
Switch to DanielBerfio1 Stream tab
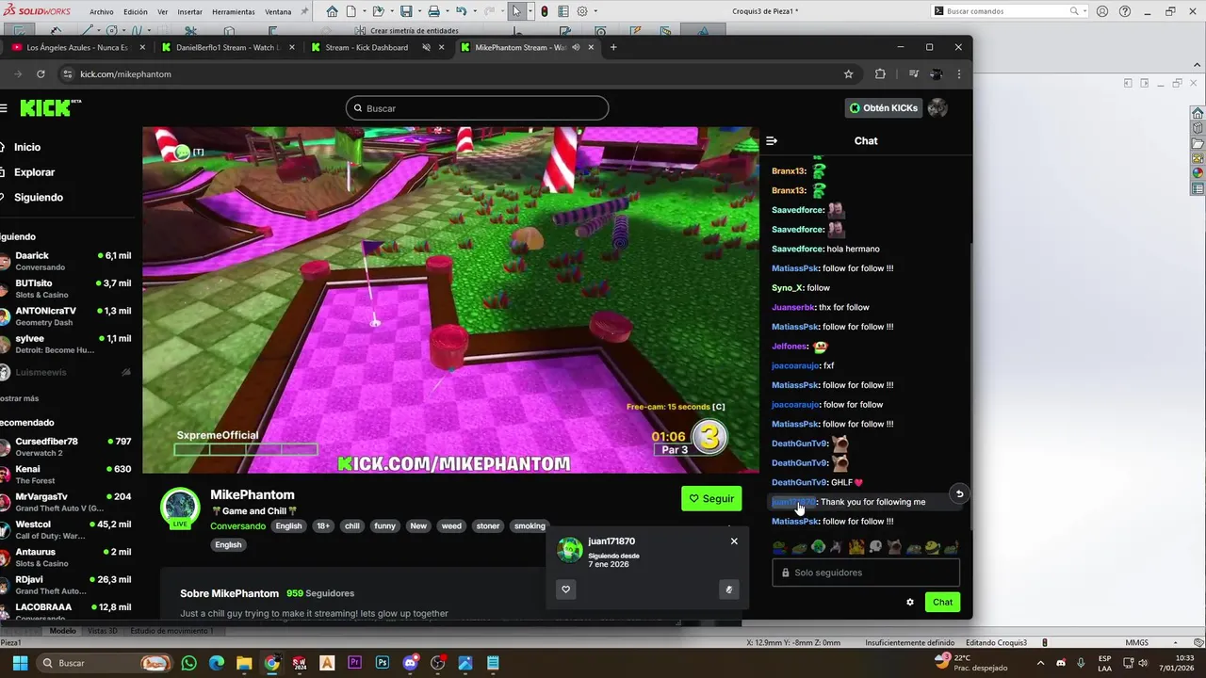coord(226,47)
